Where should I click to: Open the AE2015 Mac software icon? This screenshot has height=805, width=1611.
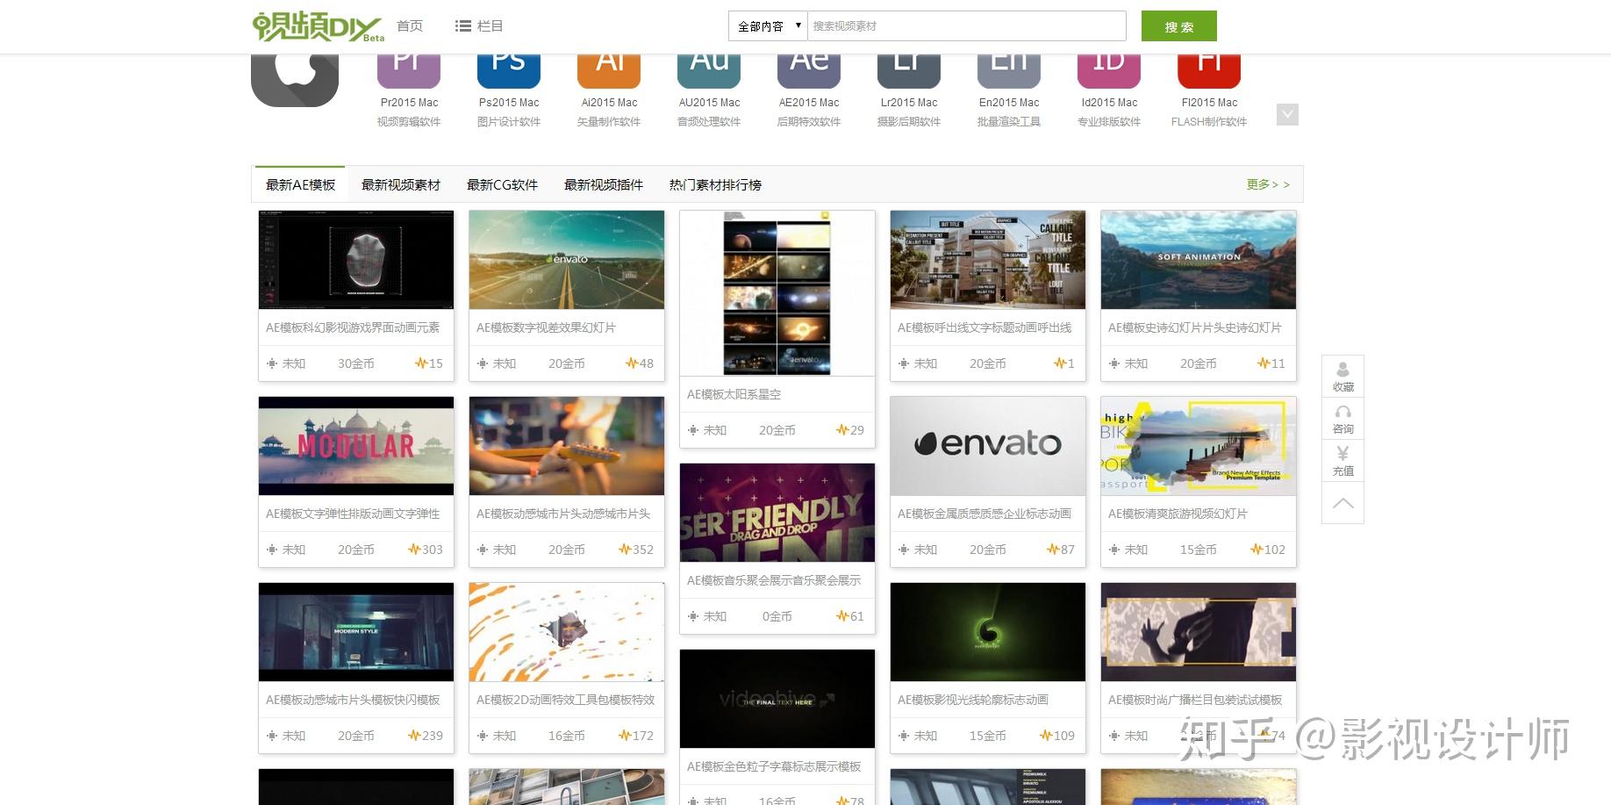click(809, 70)
